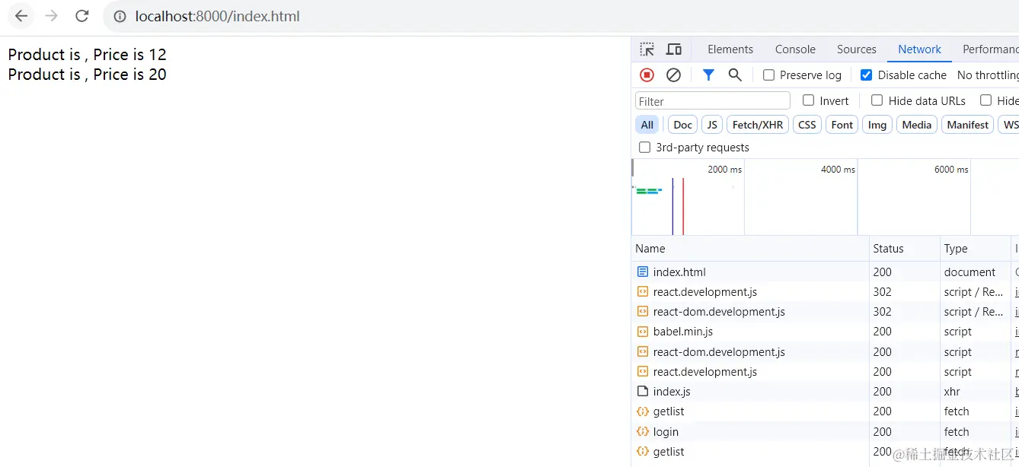Filter requests by JS type
The width and height of the screenshot is (1019, 467).
pyautogui.click(x=712, y=125)
